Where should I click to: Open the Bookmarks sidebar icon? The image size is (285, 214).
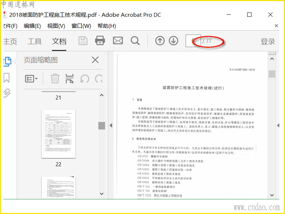6,78
